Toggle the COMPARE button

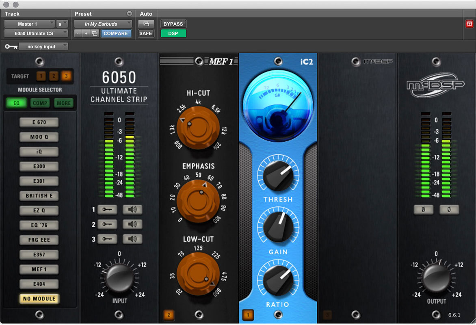[116, 34]
